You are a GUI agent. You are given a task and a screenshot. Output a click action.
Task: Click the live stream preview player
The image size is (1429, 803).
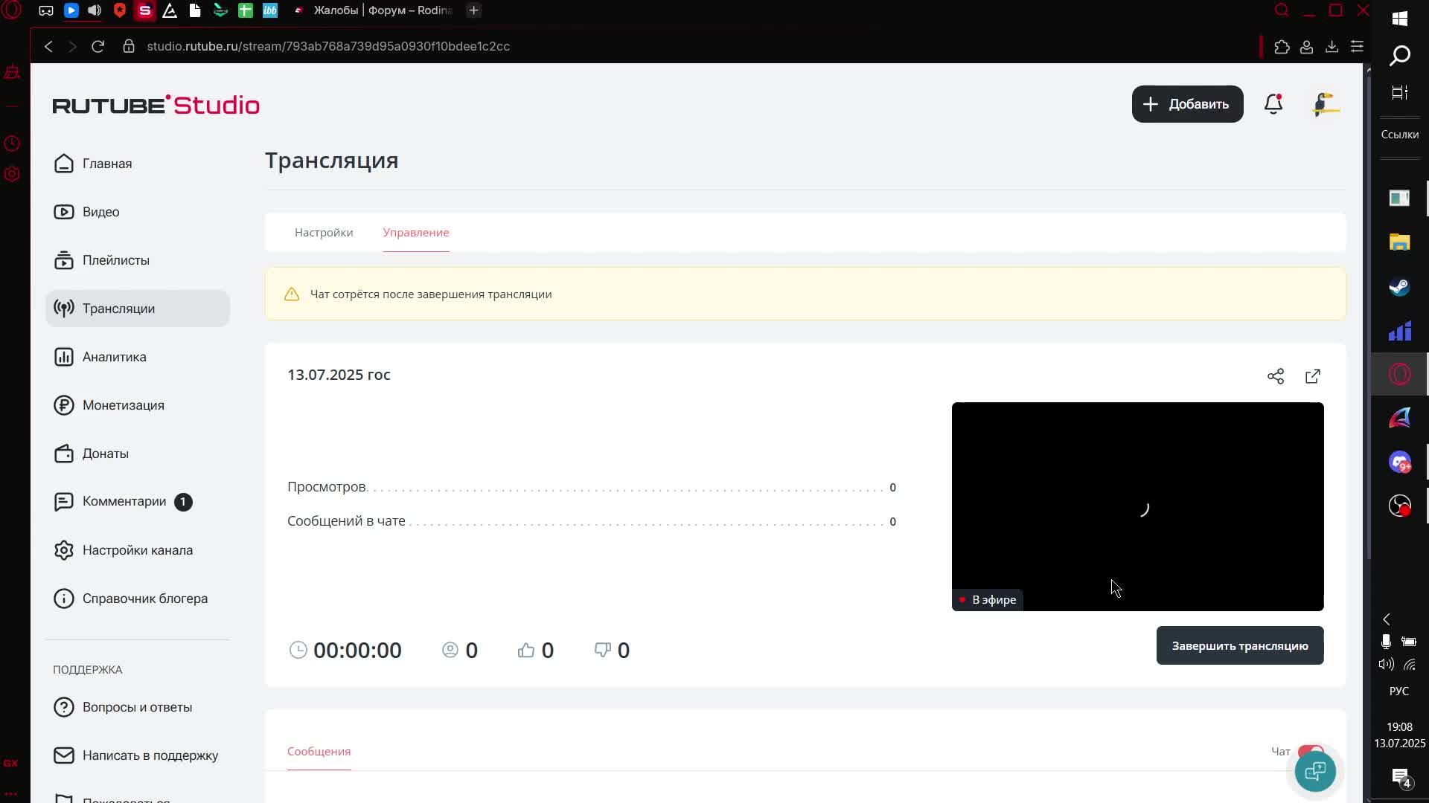click(1137, 506)
